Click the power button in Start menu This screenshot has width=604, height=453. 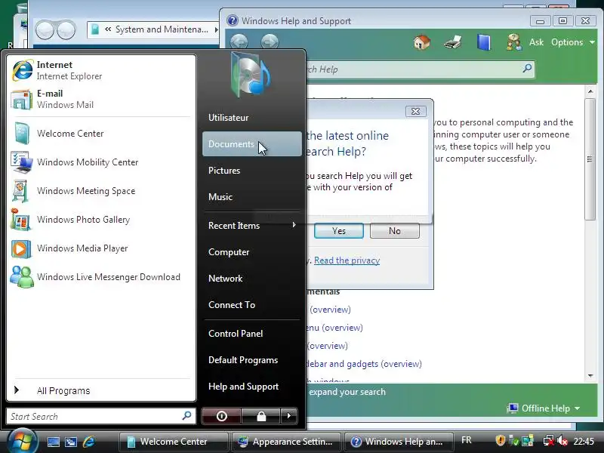[x=221, y=416]
